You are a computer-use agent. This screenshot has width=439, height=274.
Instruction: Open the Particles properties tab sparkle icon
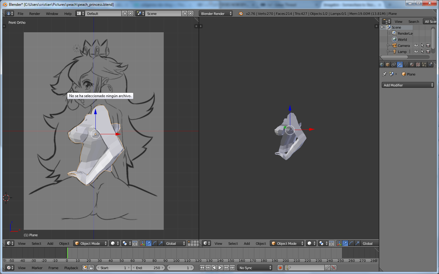(x=424, y=65)
